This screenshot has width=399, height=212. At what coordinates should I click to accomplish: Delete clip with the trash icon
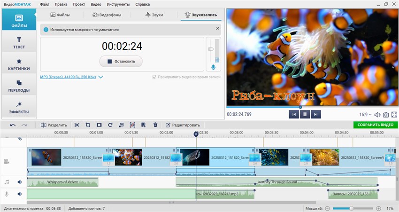pyautogui.click(x=155, y=125)
